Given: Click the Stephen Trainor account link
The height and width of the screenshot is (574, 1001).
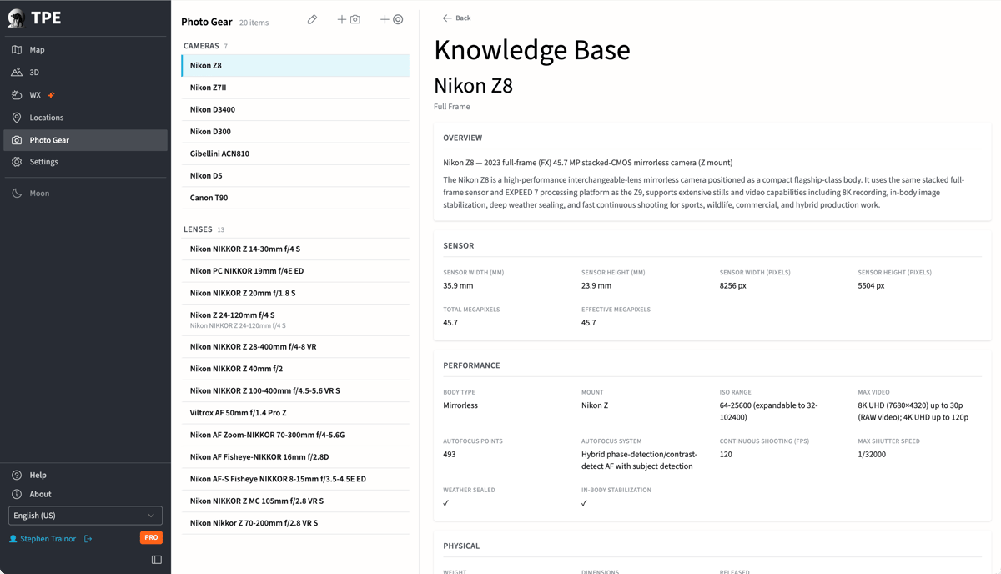Looking at the screenshot, I should tap(48, 539).
